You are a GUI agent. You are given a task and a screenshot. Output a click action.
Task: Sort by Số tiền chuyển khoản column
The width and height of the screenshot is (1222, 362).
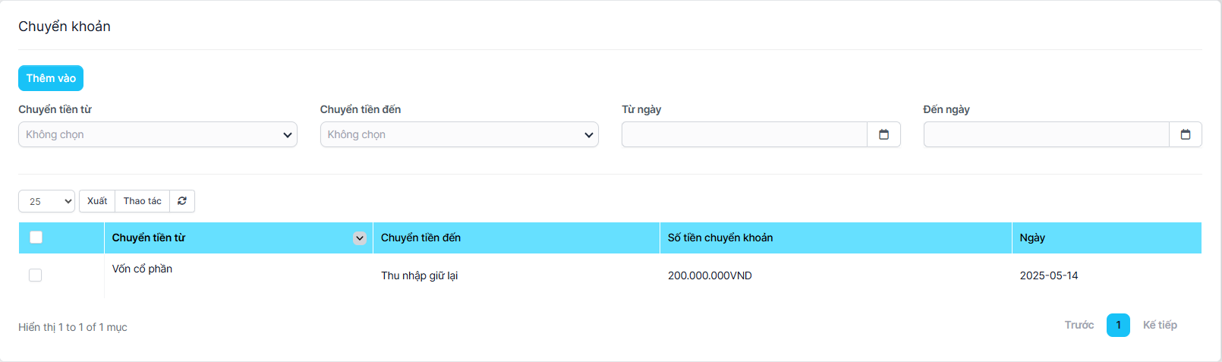[720, 238]
